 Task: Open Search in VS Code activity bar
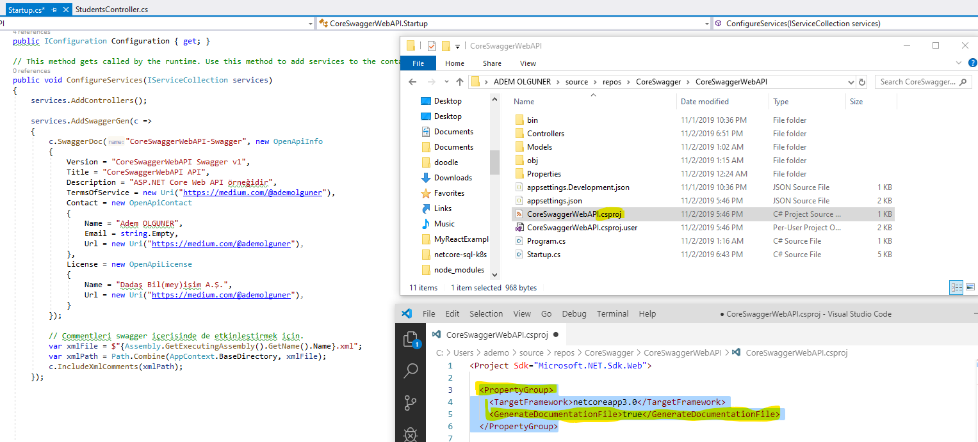click(411, 370)
